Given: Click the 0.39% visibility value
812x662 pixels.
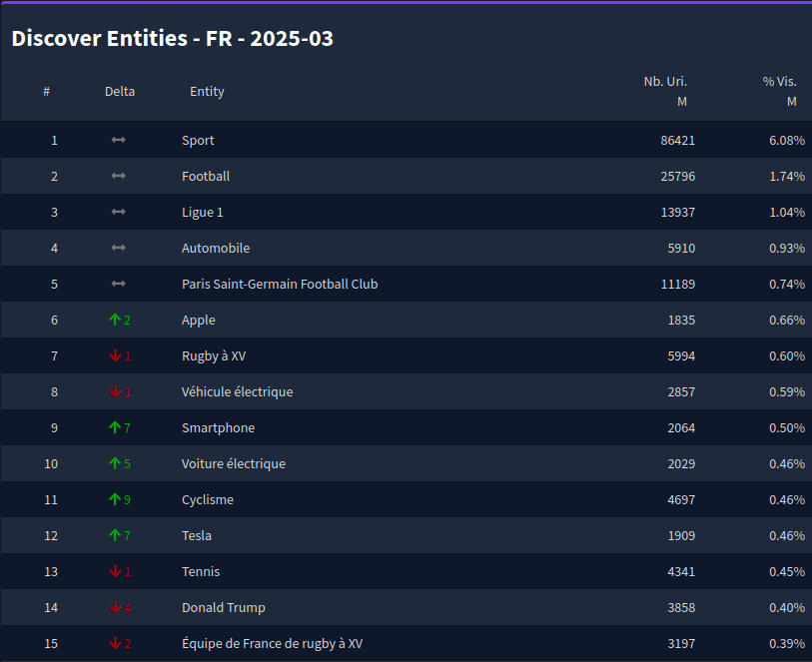Looking at the screenshot, I should pyautogui.click(x=787, y=644).
